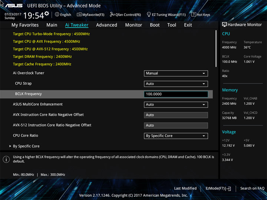Click the Hot Keys question mark icon
267x200 pixels.
194,14
